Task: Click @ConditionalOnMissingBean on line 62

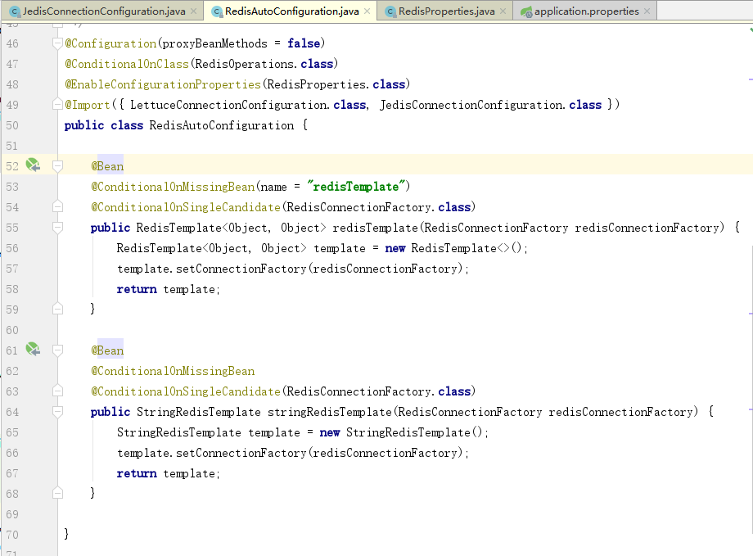Action: pos(173,371)
